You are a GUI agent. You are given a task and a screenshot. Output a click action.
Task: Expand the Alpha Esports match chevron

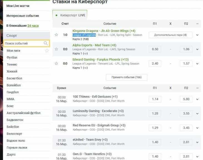(197, 49)
